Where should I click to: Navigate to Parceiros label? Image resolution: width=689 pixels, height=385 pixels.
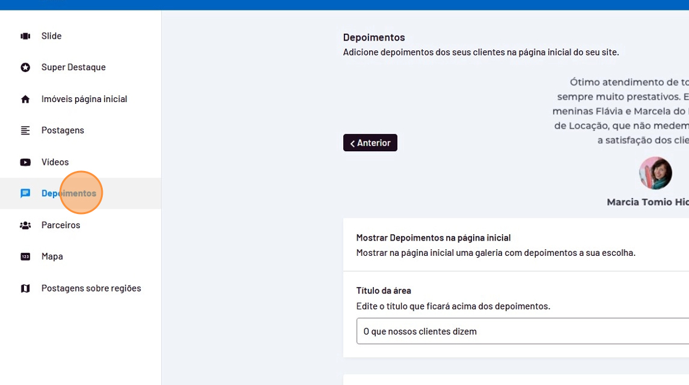(60, 225)
